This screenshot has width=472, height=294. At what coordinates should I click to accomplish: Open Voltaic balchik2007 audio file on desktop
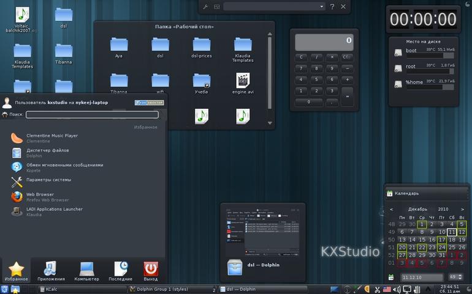(x=21, y=20)
